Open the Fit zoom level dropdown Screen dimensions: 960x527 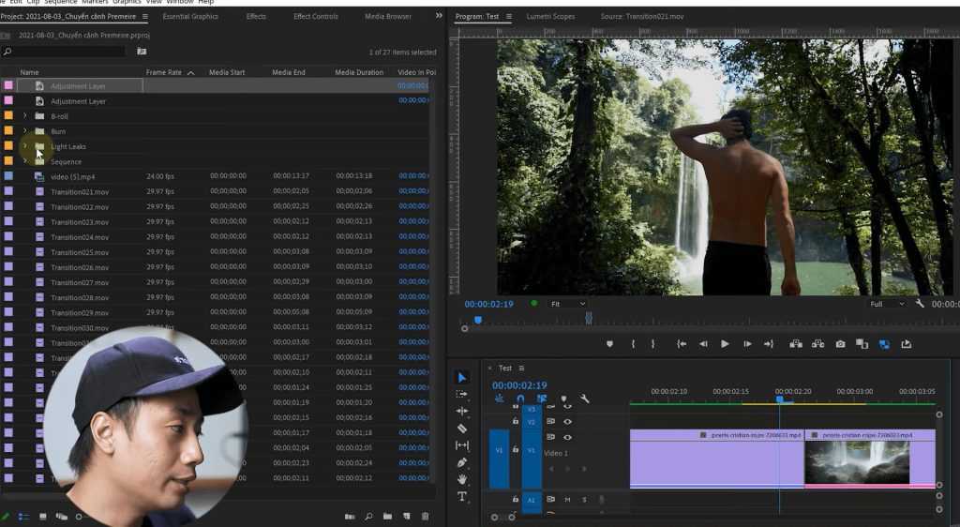coord(568,304)
